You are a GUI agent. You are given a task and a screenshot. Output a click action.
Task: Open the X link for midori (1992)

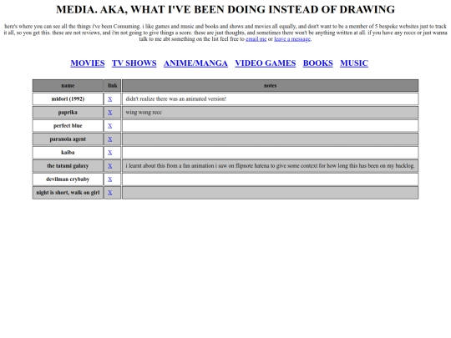pyautogui.click(x=110, y=98)
